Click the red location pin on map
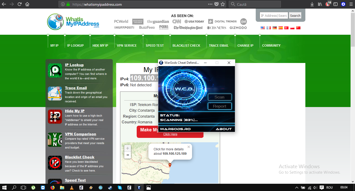This screenshot has width=355, height=191. (170, 165)
